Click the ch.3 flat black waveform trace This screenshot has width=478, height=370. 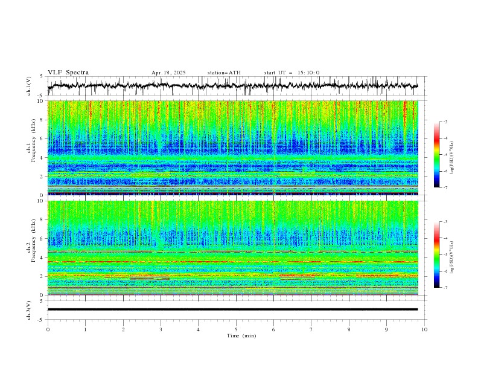click(232, 310)
